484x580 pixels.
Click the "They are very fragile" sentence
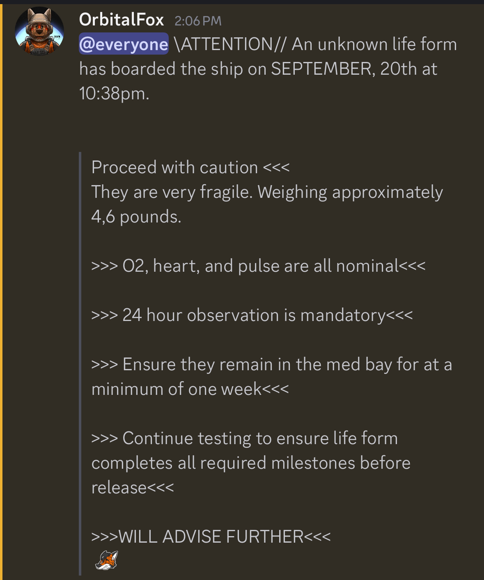click(x=172, y=192)
